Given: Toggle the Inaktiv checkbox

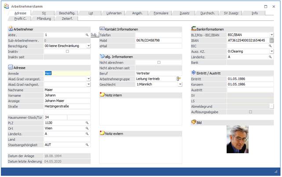Looking at the screenshot, I should tap(67, 51).
